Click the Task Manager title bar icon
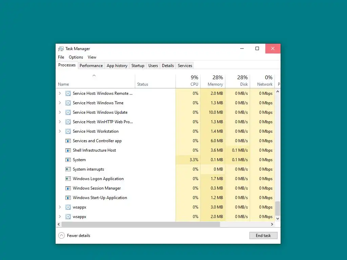347x260 pixels. tap(61, 49)
